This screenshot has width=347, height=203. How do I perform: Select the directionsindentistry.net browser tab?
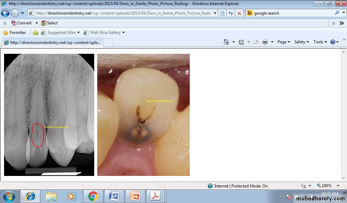[52, 43]
